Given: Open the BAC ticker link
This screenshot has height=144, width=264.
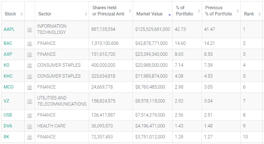Looking at the screenshot, I should [8, 43].
